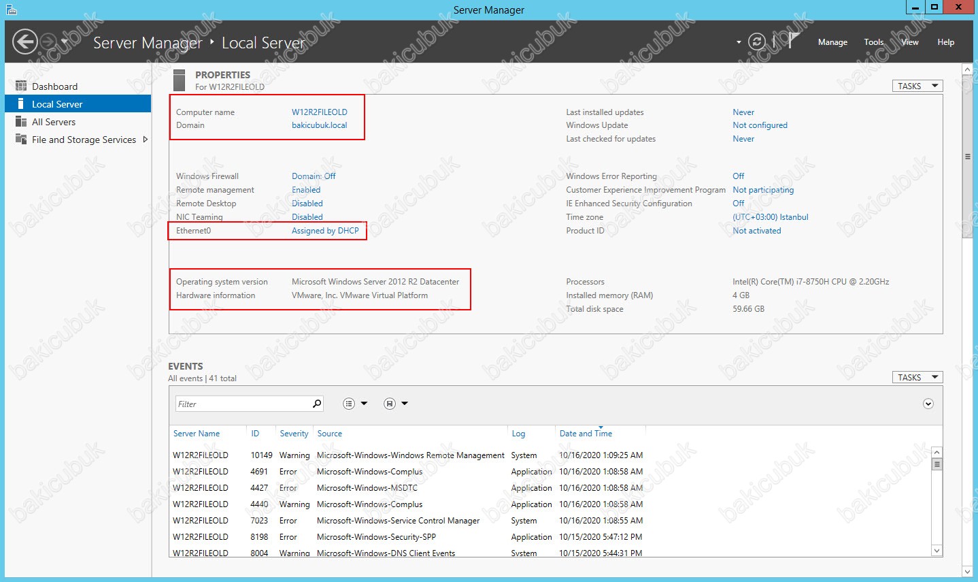Click the (UTC+03:00) Istanbul time zone link
This screenshot has width=978, height=582.
point(771,217)
